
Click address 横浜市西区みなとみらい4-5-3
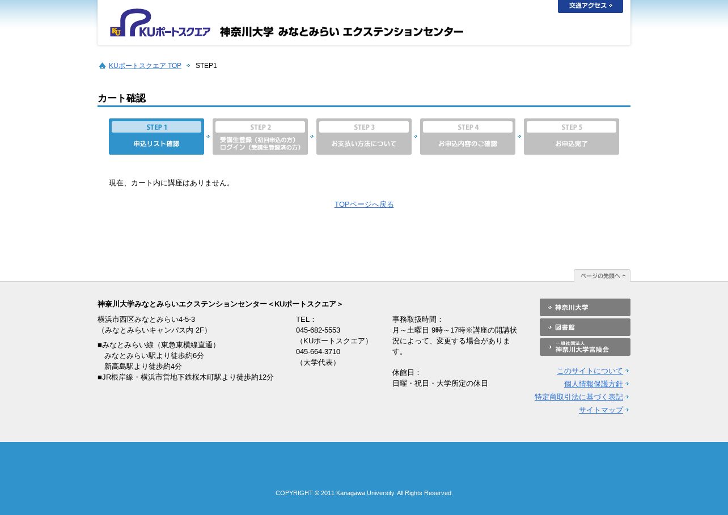point(146,320)
